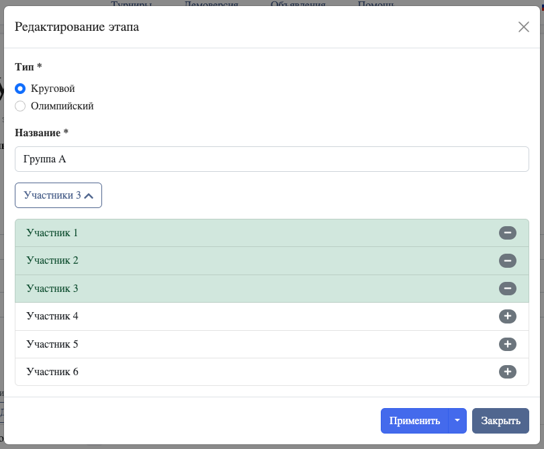The image size is (544, 449).
Task: Open the dropdown arrow next to Применить
Action: pyautogui.click(x=457, y=421)
